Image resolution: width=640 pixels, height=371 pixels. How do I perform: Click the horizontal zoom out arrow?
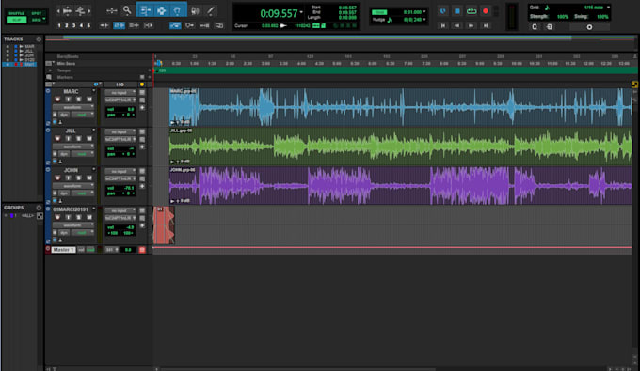coord(58,11)
